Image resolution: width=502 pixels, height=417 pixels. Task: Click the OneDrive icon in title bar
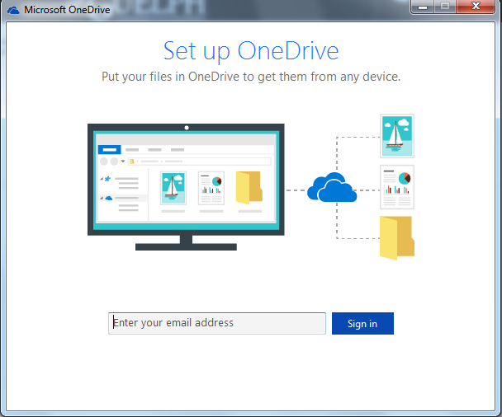point(12,10)
